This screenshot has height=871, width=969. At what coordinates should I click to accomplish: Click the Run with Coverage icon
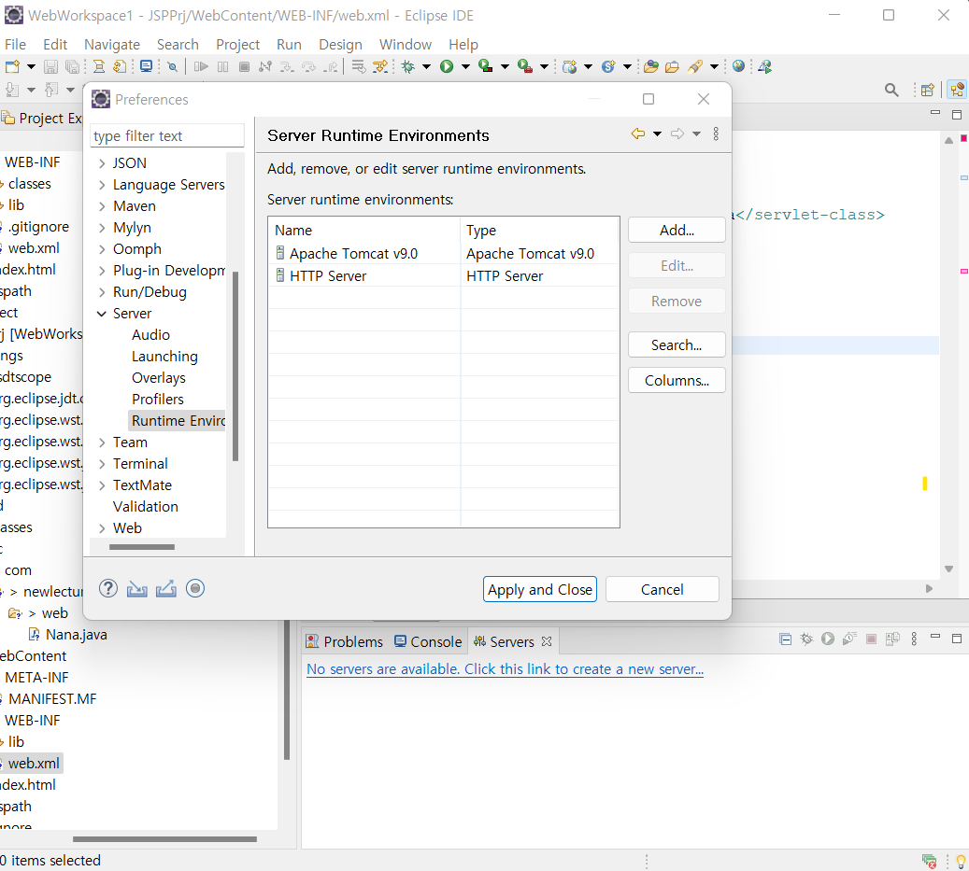coord(486,66)
